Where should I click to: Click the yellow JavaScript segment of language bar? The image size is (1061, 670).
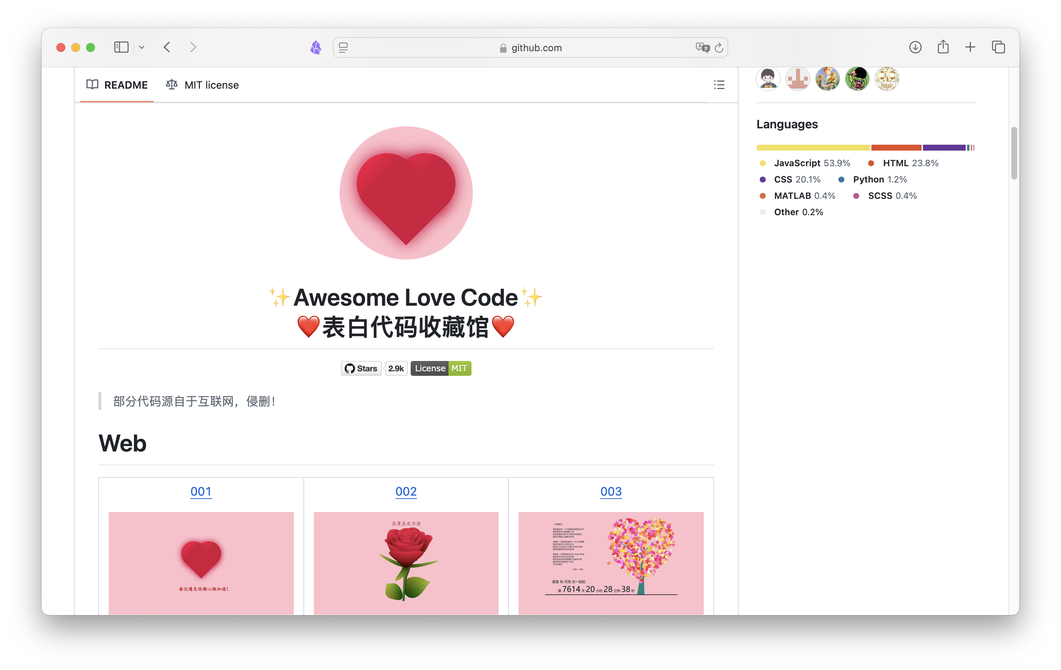(813, 148)
